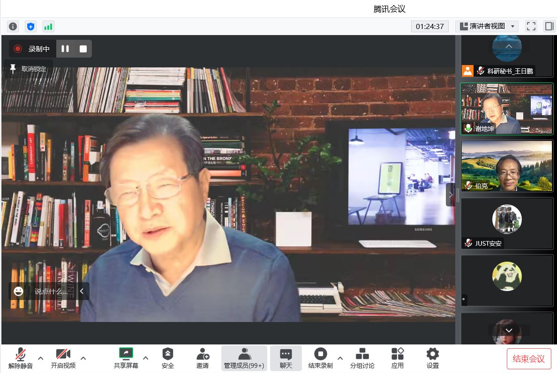Select 伯克 participant video thumbnail
The image size is (557, 373).
(x=506, y=166)
